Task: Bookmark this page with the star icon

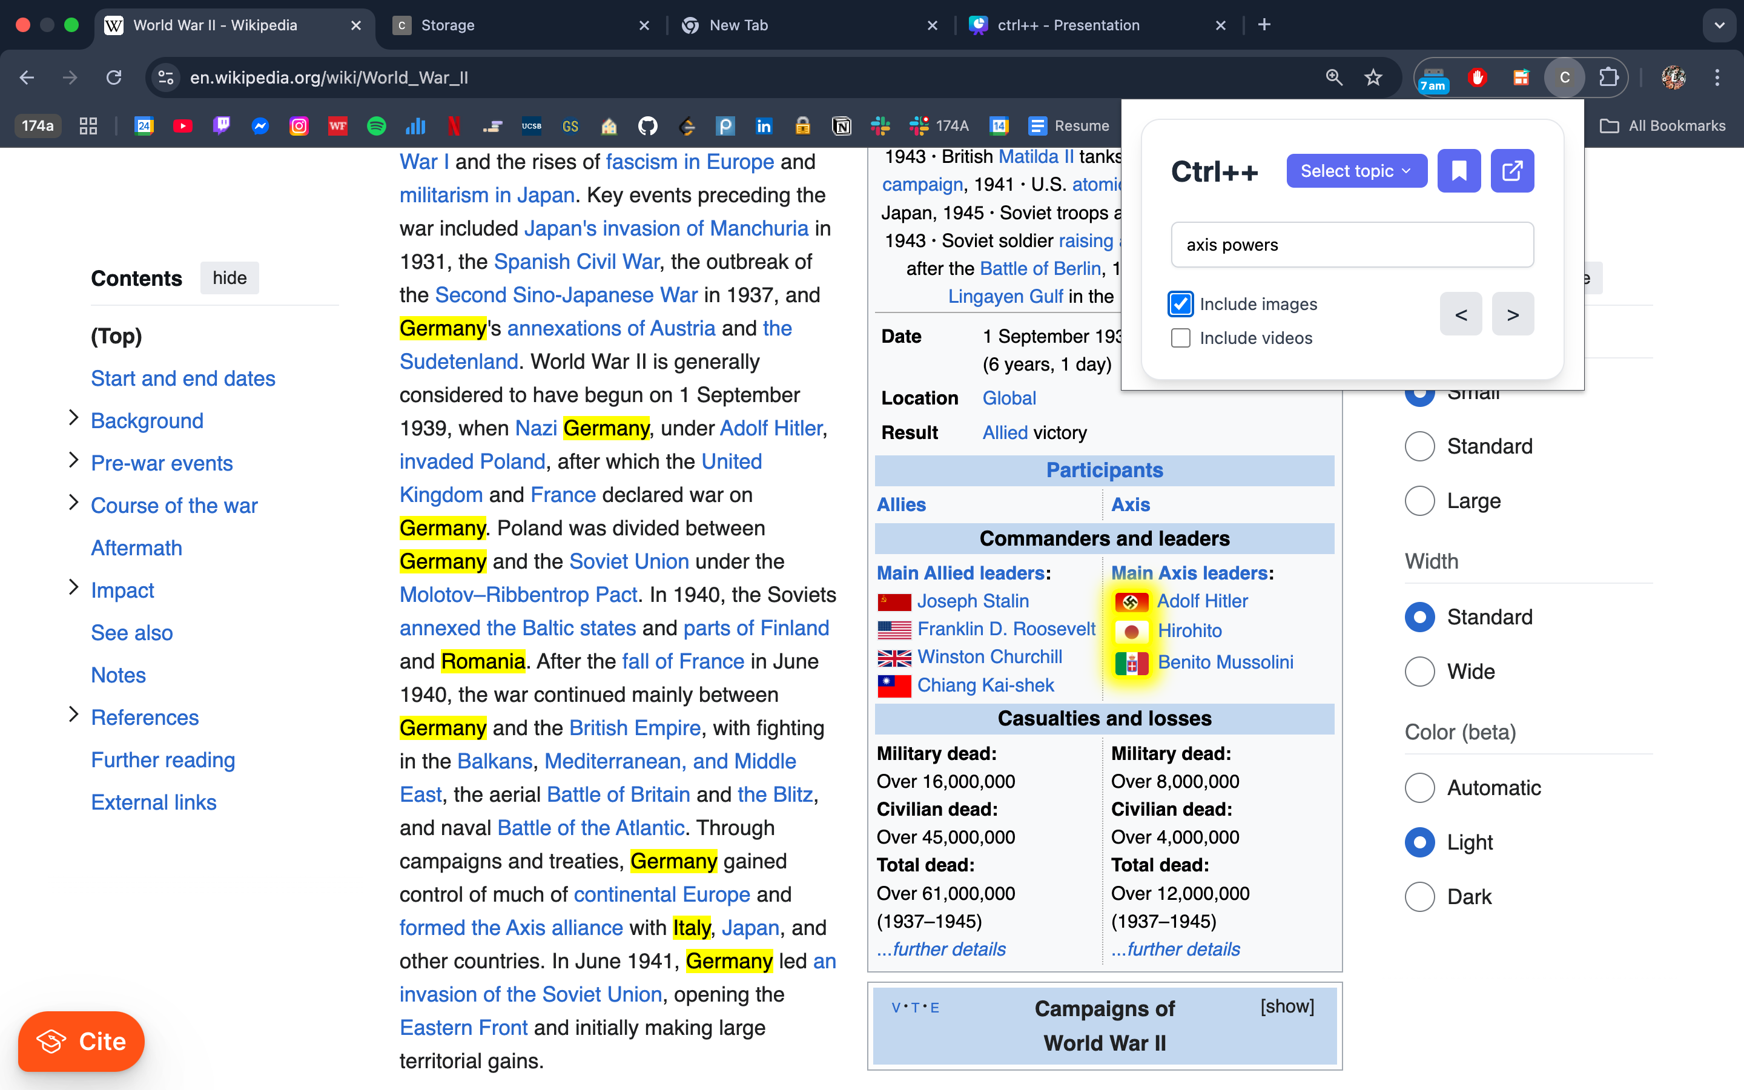Action: (1373, 77)
